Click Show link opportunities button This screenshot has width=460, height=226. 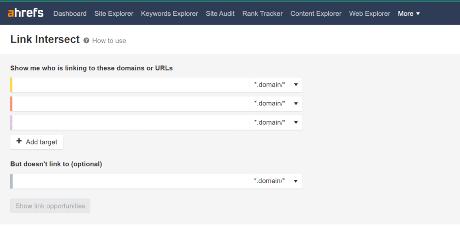(x=50, y=206)
